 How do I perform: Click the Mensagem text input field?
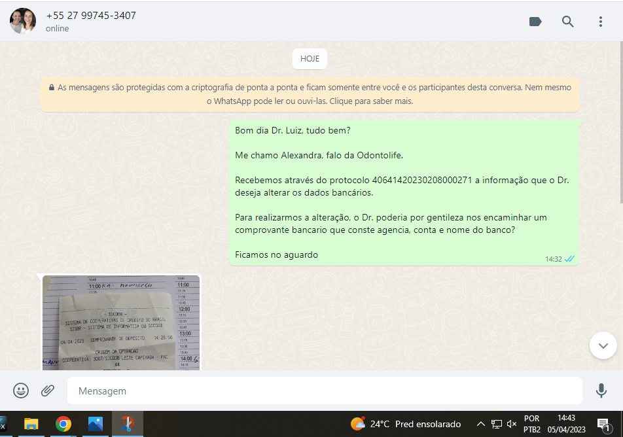click(x=324, y=391)
